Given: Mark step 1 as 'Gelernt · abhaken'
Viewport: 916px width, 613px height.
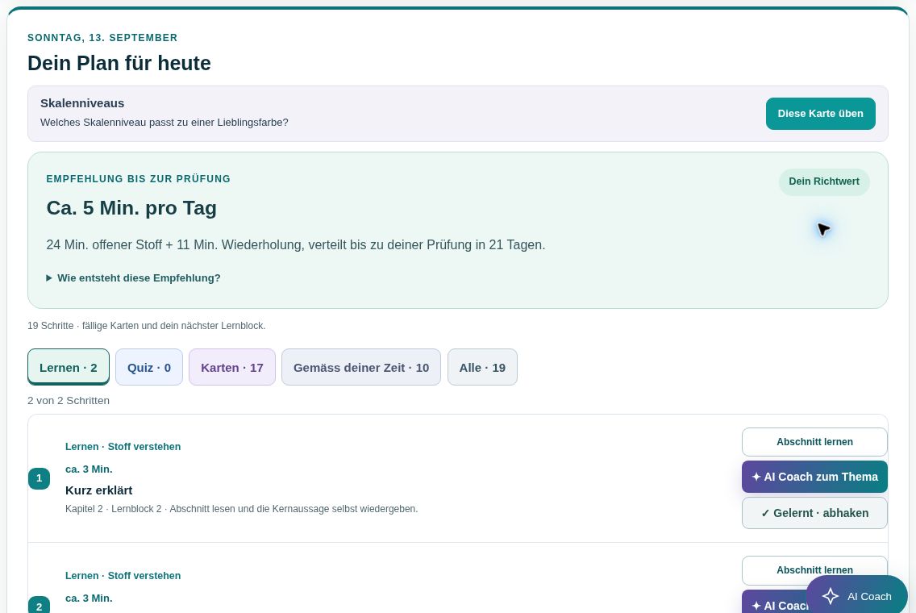Looking at the screenshot, I should tap(814, 513).
